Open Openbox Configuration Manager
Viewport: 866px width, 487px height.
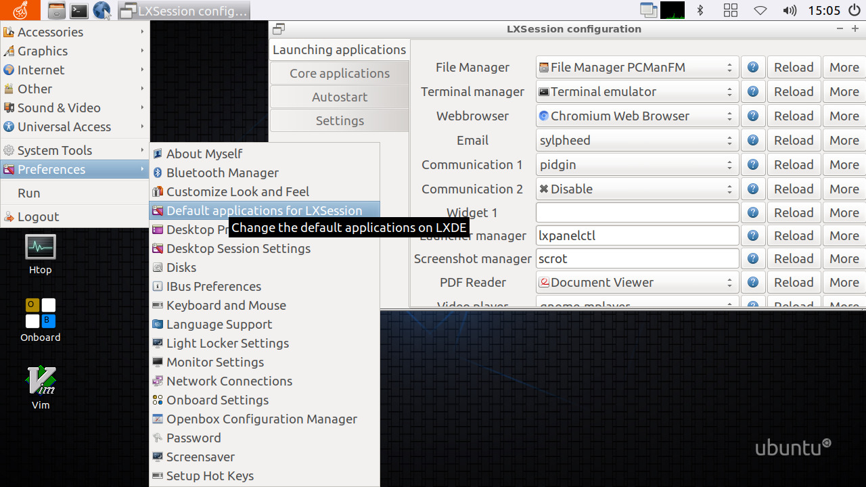point(265,419)
